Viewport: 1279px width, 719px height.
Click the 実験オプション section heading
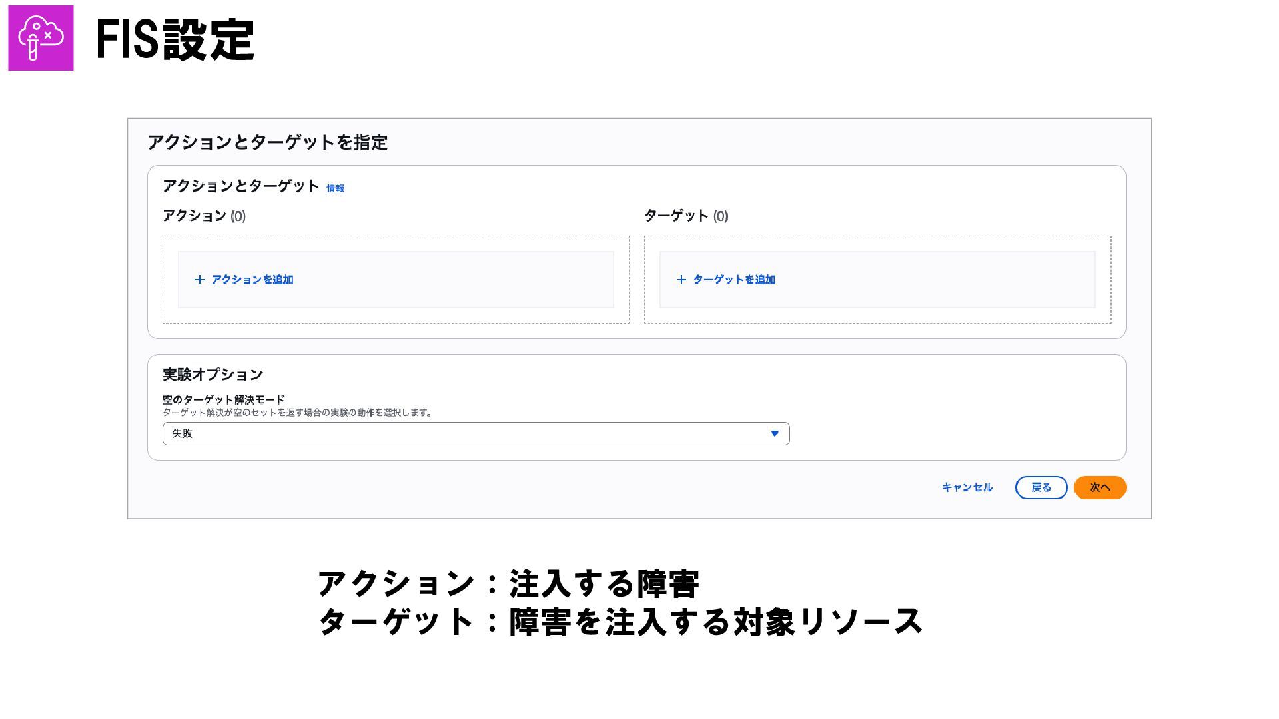point(213,375)
